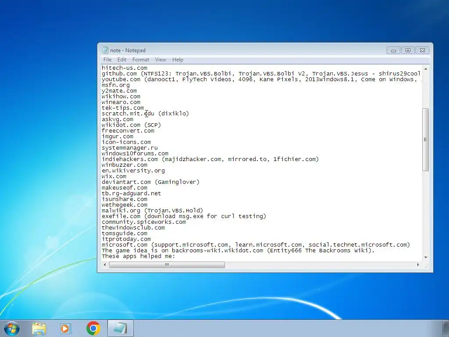This screenshot has height=337, width=449.
Task: Click the Notepad title bar icon
Action: point(105,50)
